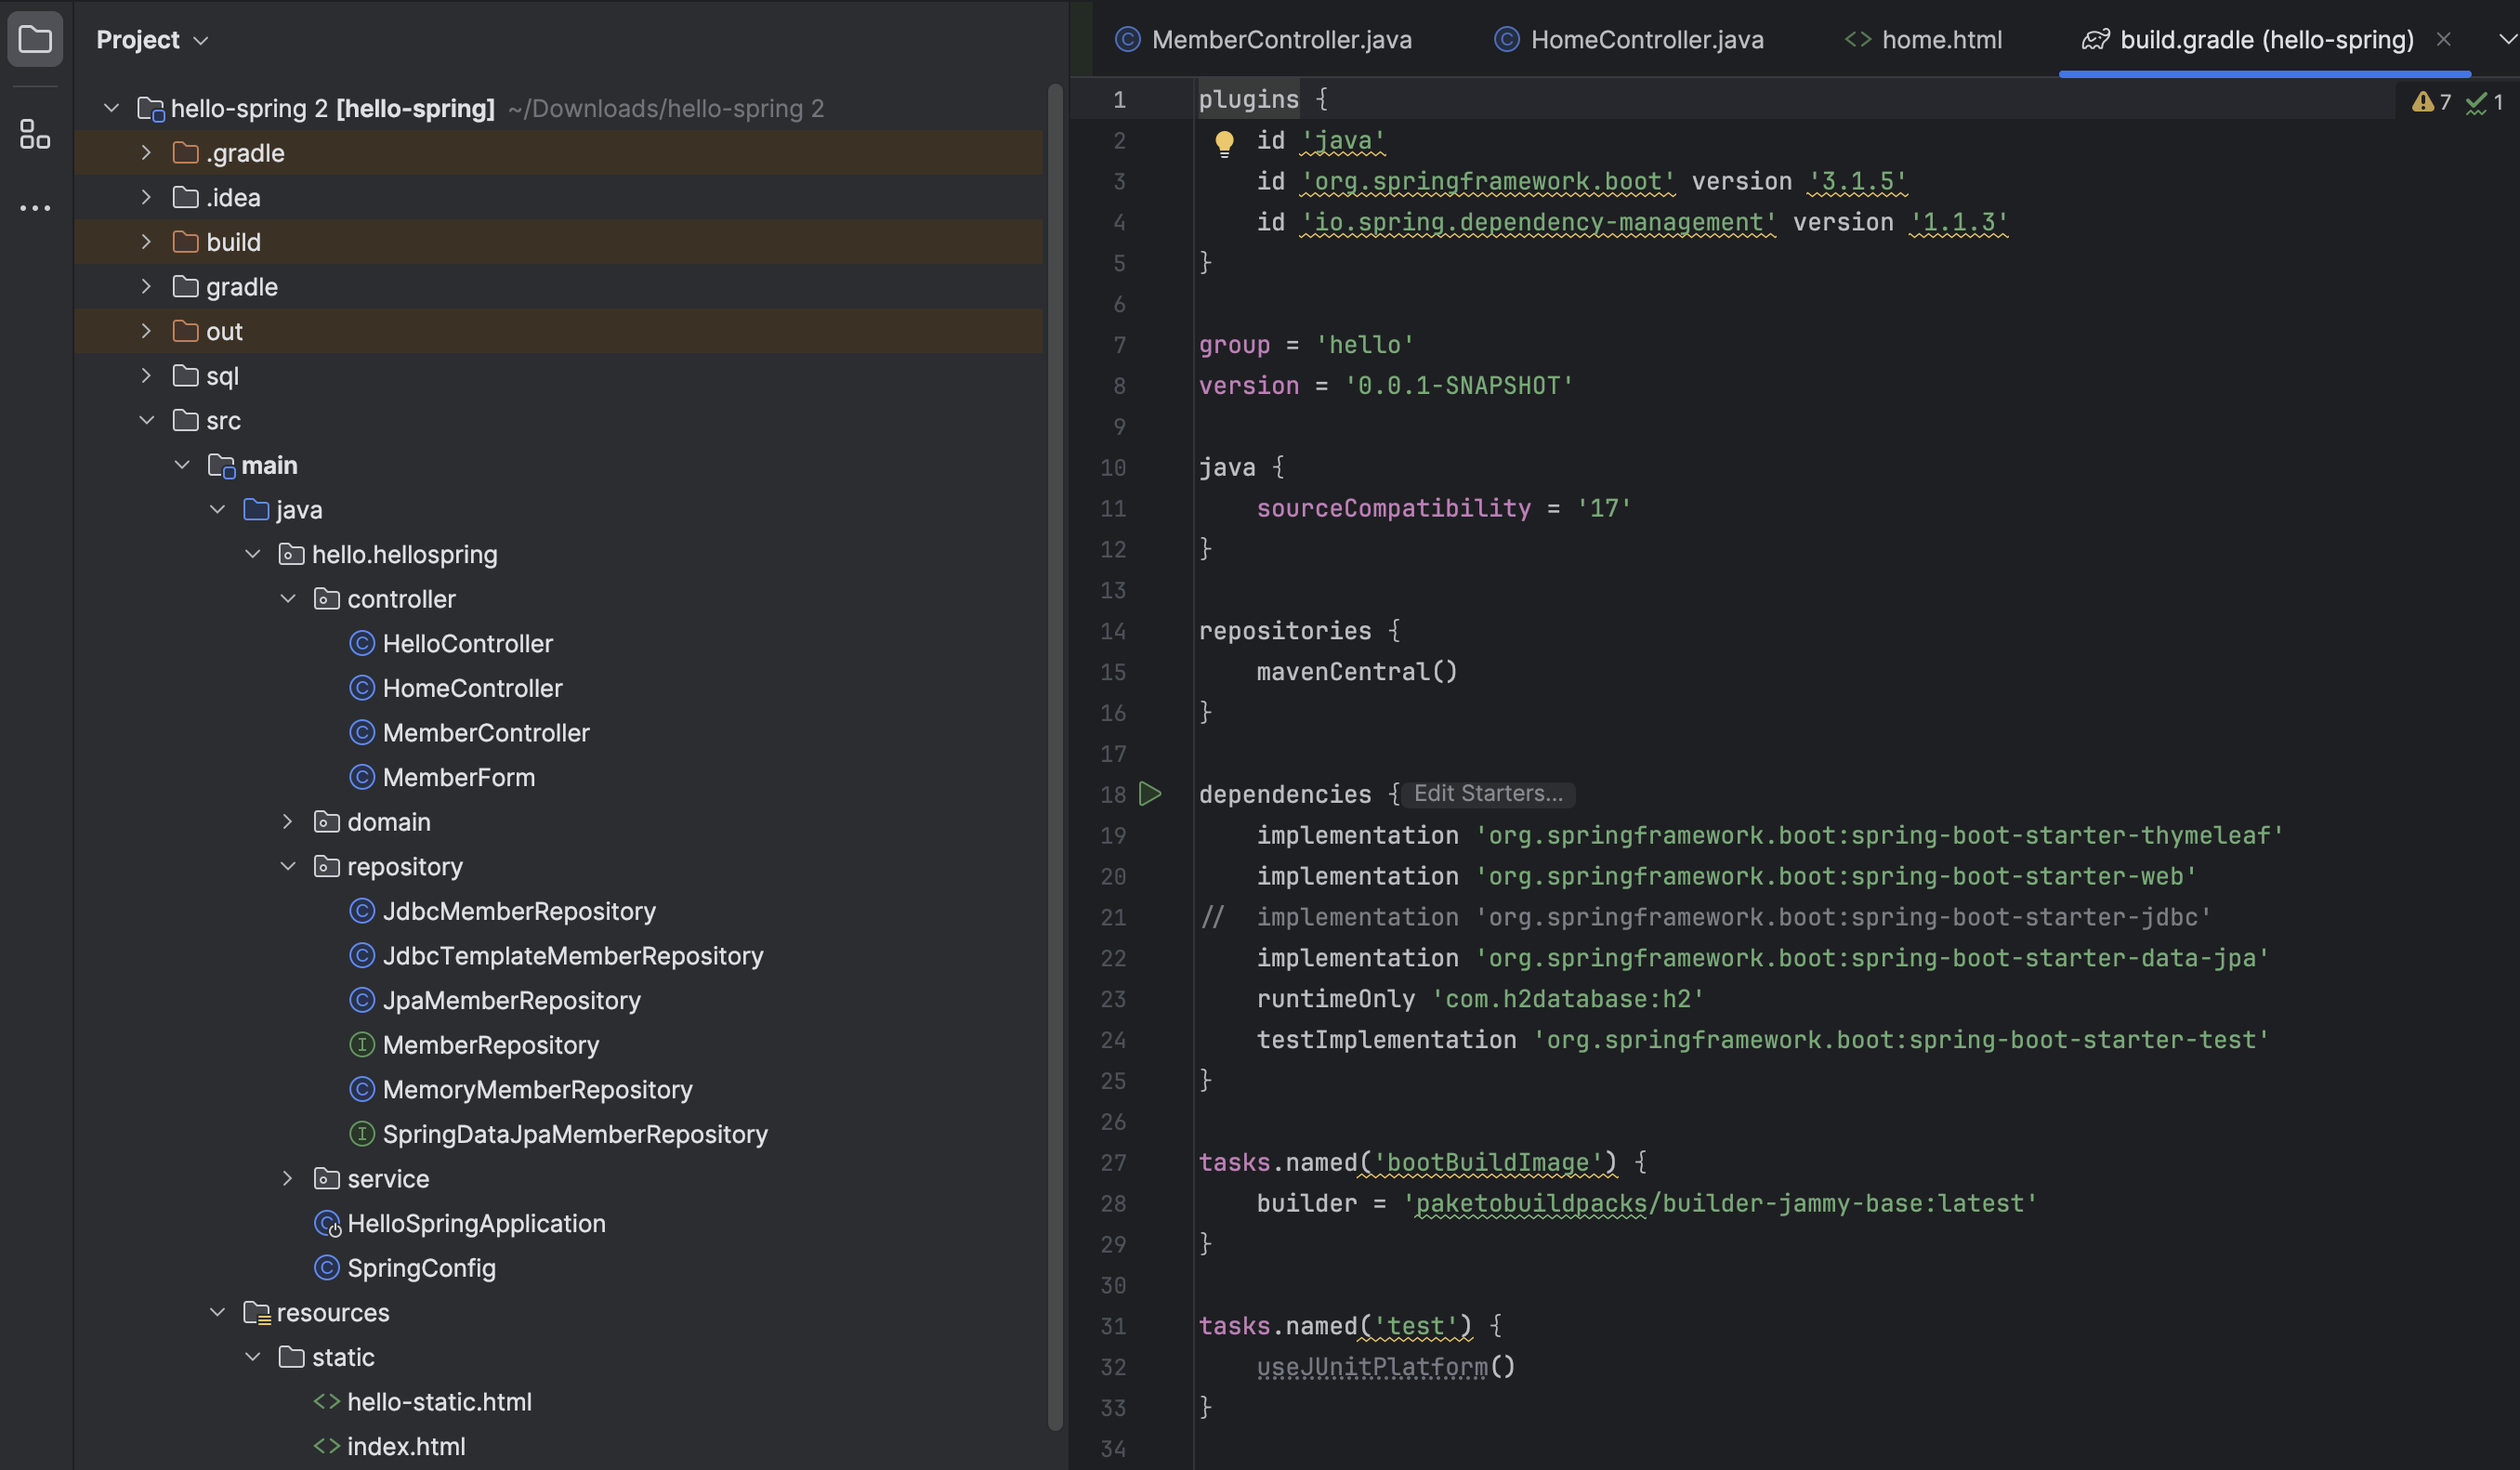The height and width of the screenshot is (1470, 2520).
Task: Expand the sql folder
Action: tap(146, 375)
